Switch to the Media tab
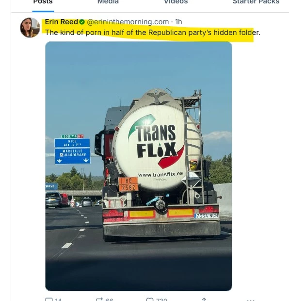 pos(108,2)
